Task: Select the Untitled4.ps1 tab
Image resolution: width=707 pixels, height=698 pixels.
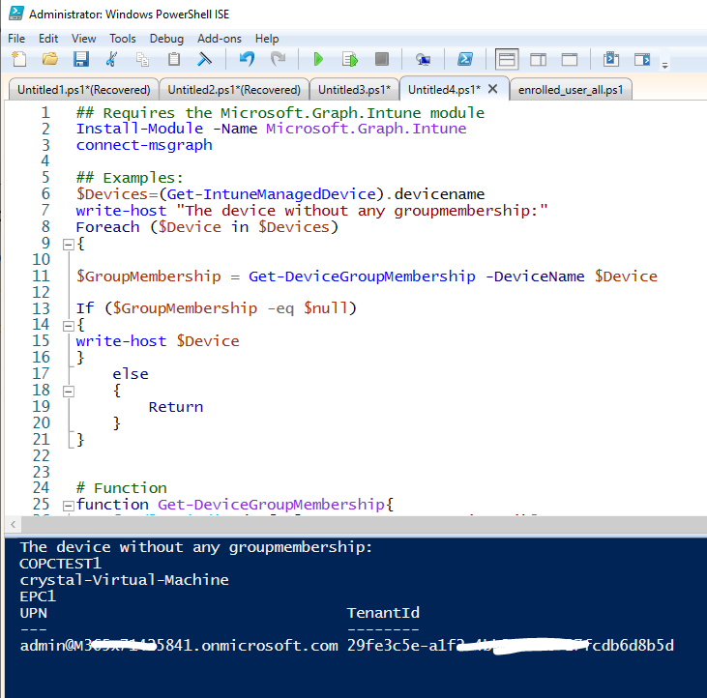Action: (444, 89)
